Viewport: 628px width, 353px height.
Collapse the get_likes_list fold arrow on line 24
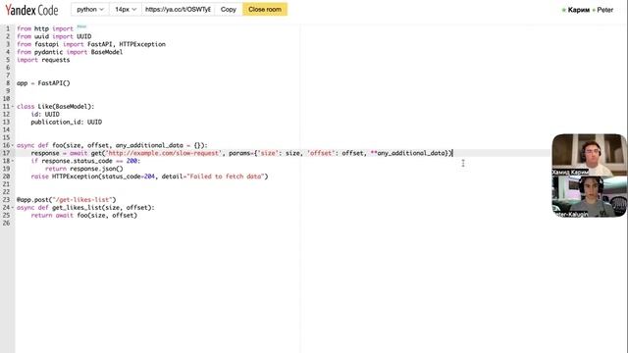point(13,208)
